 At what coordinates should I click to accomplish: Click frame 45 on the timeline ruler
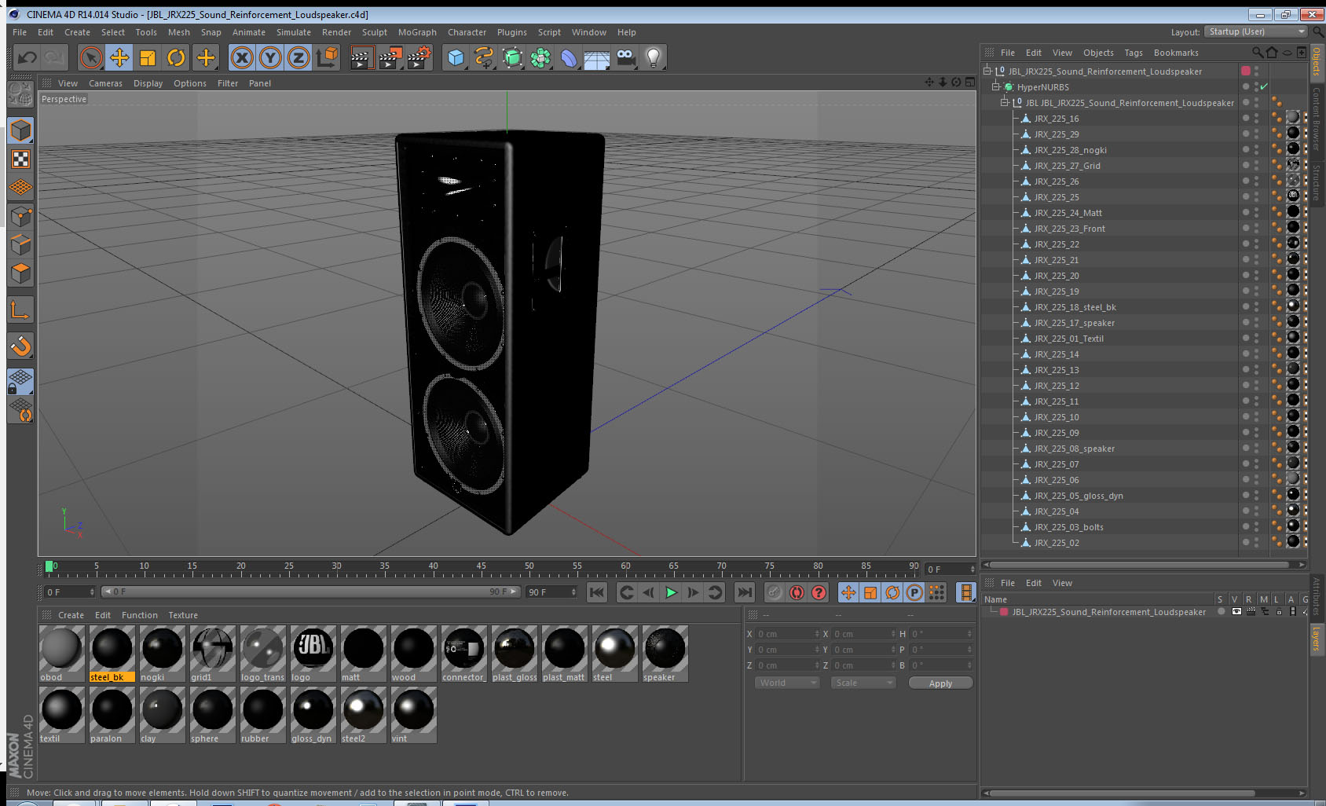pyautogui.click(x=481, y=567)
